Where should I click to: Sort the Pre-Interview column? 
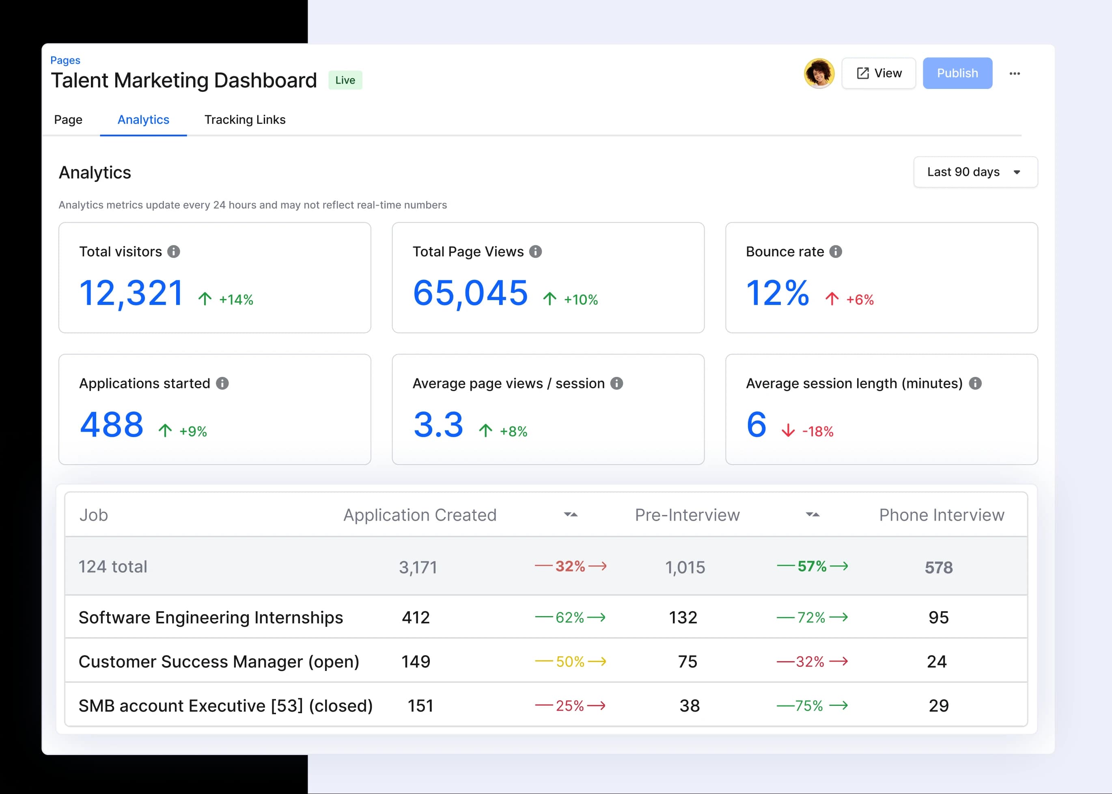tap(812, 515)
